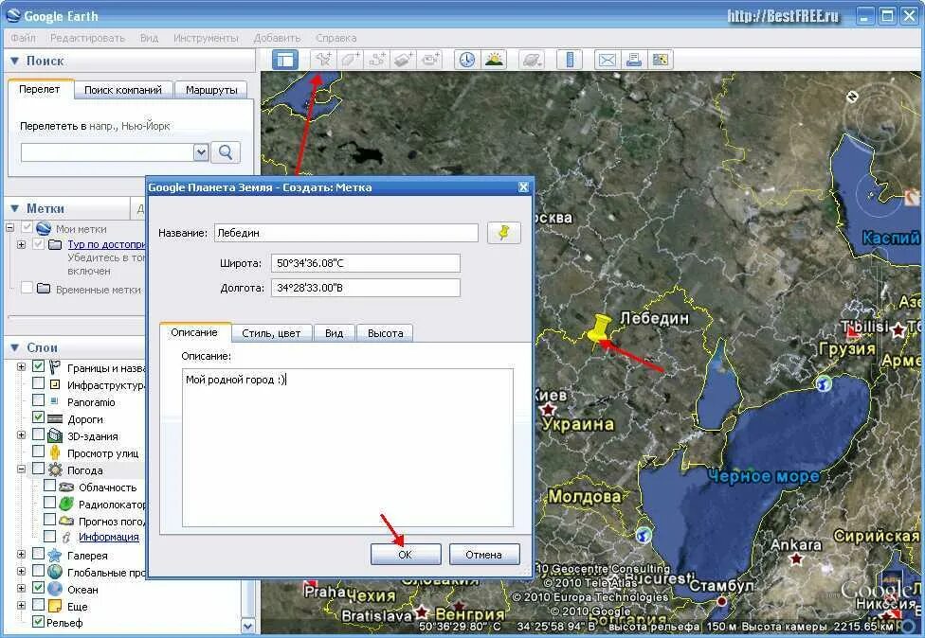Click the yellow pushpin on the map
The image size is (925, 638).
click(599, 330)
